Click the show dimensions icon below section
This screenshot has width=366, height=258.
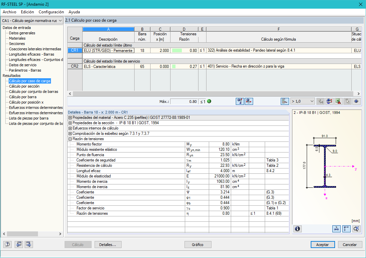336,229
